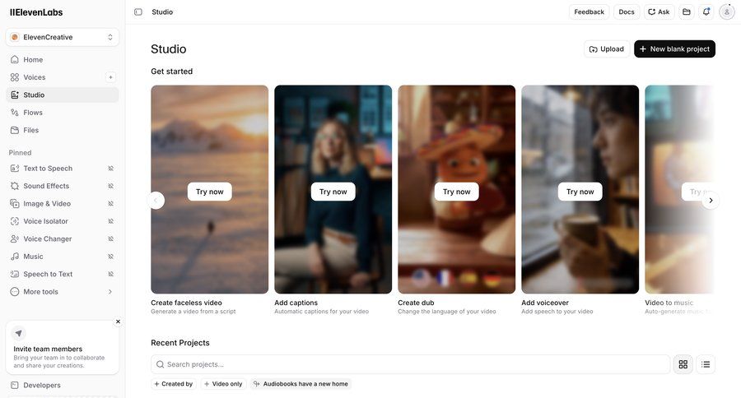741x398 pixels.
Task: Unpin Music from the sidebar
Action: point(110,257)
